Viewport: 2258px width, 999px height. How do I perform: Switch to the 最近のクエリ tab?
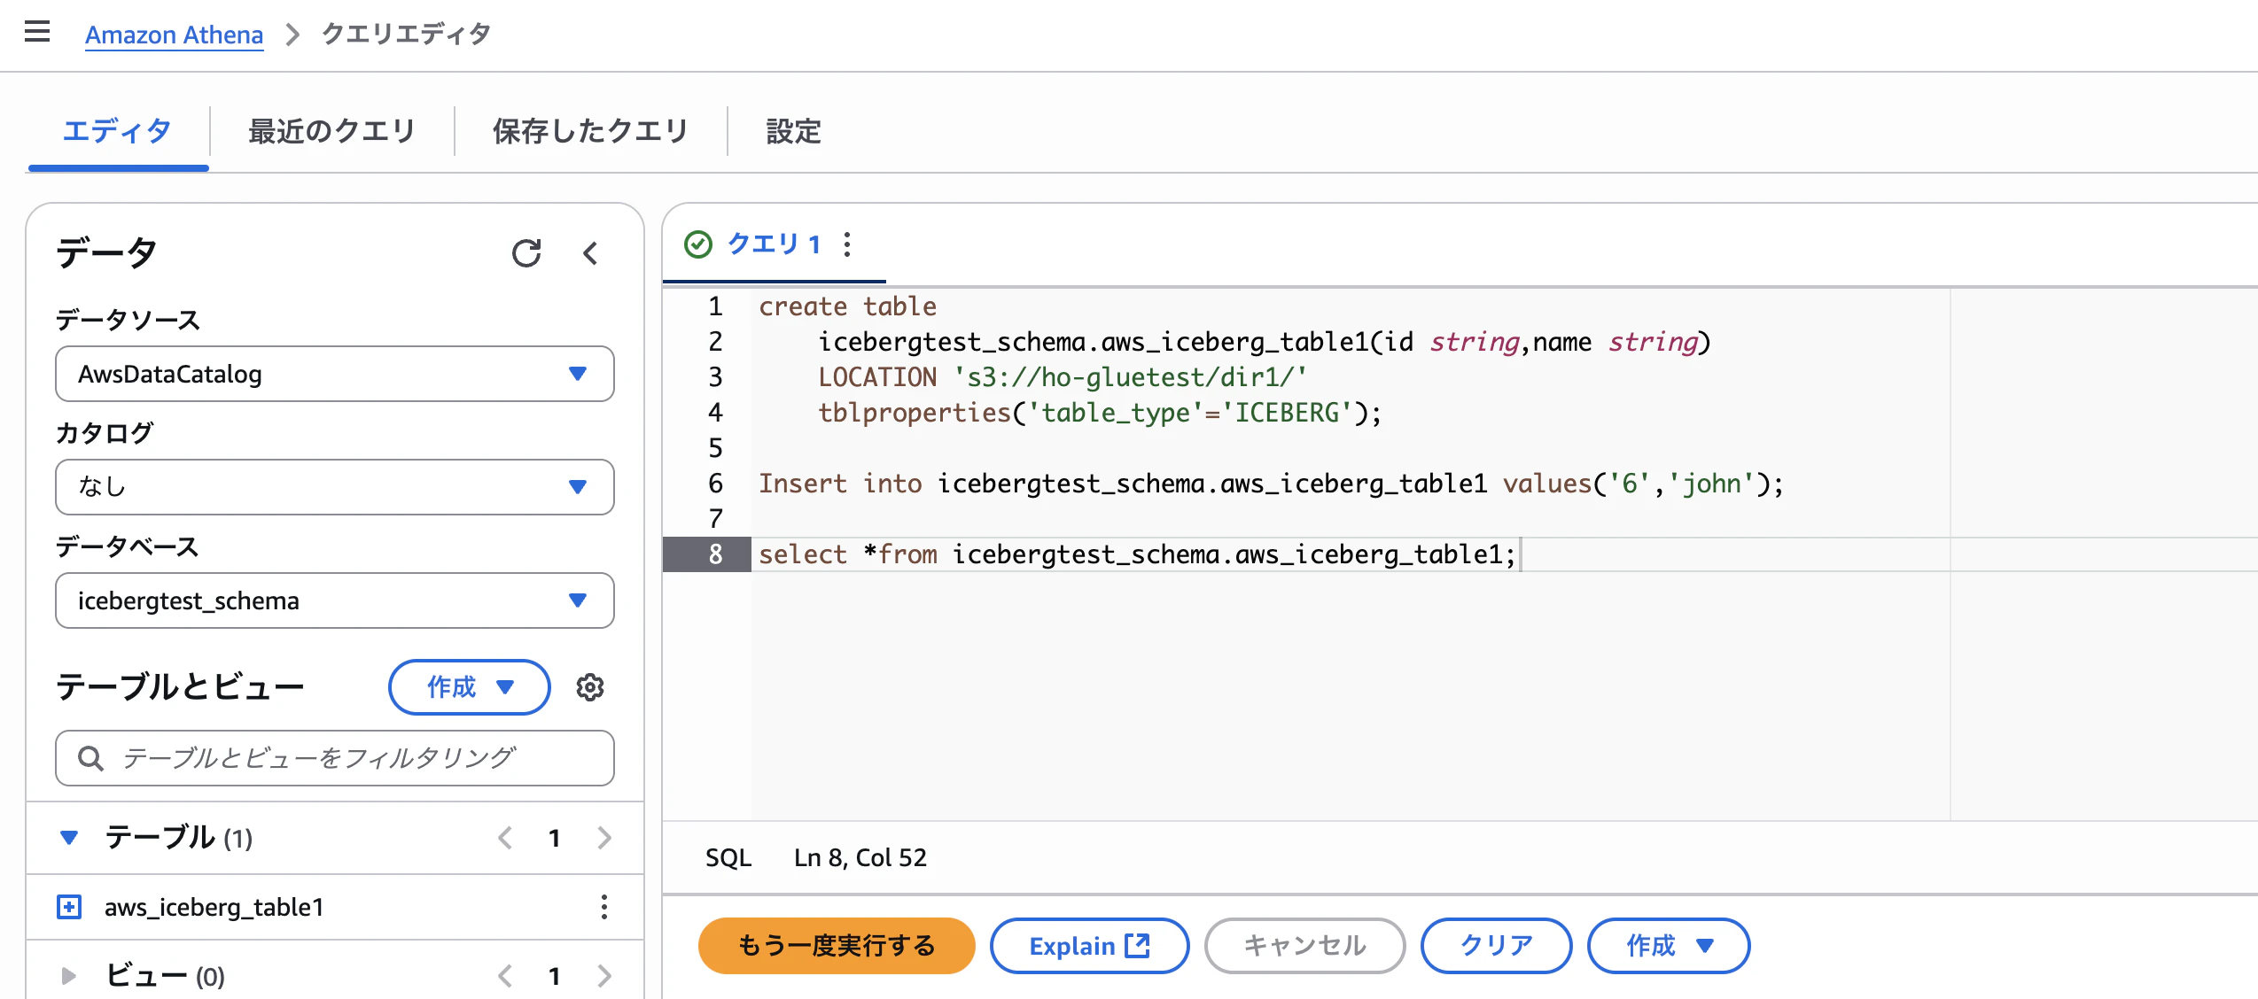tap(332, 131)
